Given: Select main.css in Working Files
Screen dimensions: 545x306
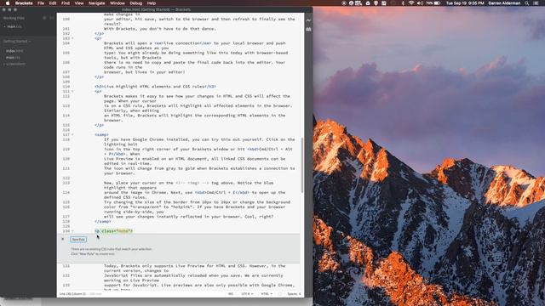Looking at the screenshot, I should point(14,26).
